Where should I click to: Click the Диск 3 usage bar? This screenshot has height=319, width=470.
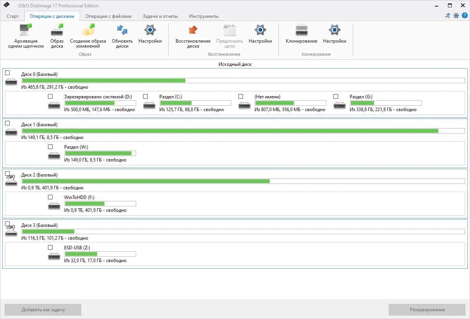(243, 232)
